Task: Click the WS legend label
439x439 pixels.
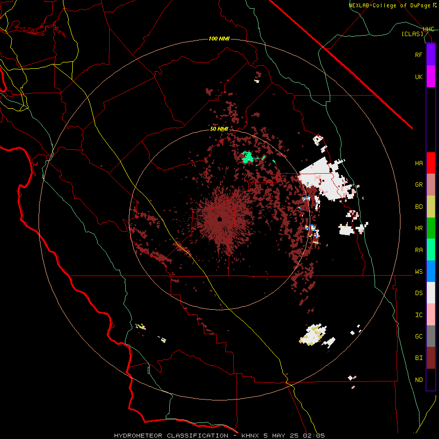Action: (419, 272)
